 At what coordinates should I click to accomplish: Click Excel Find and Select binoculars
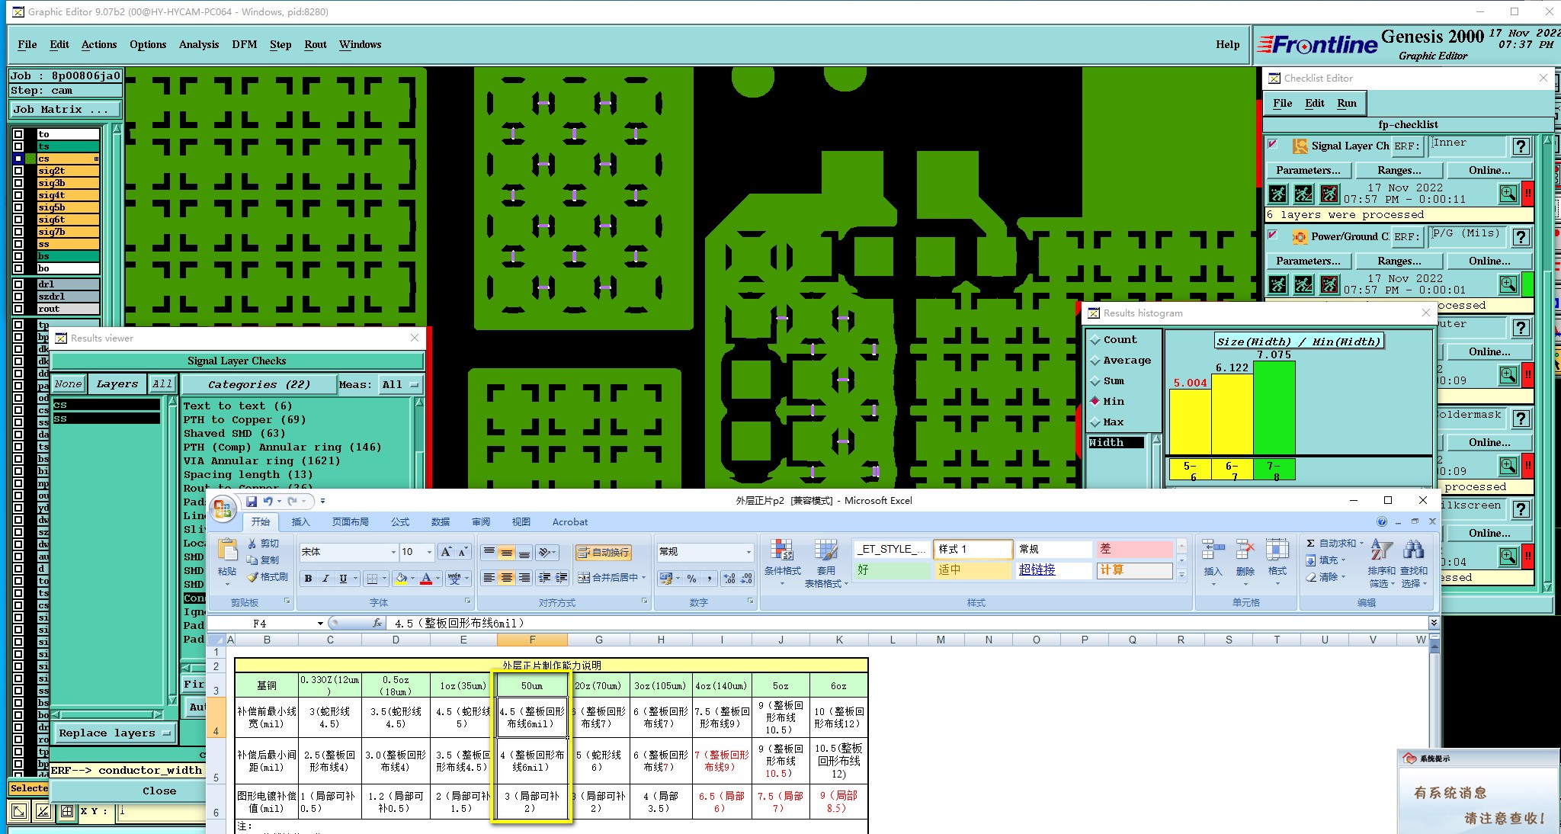1413,550
